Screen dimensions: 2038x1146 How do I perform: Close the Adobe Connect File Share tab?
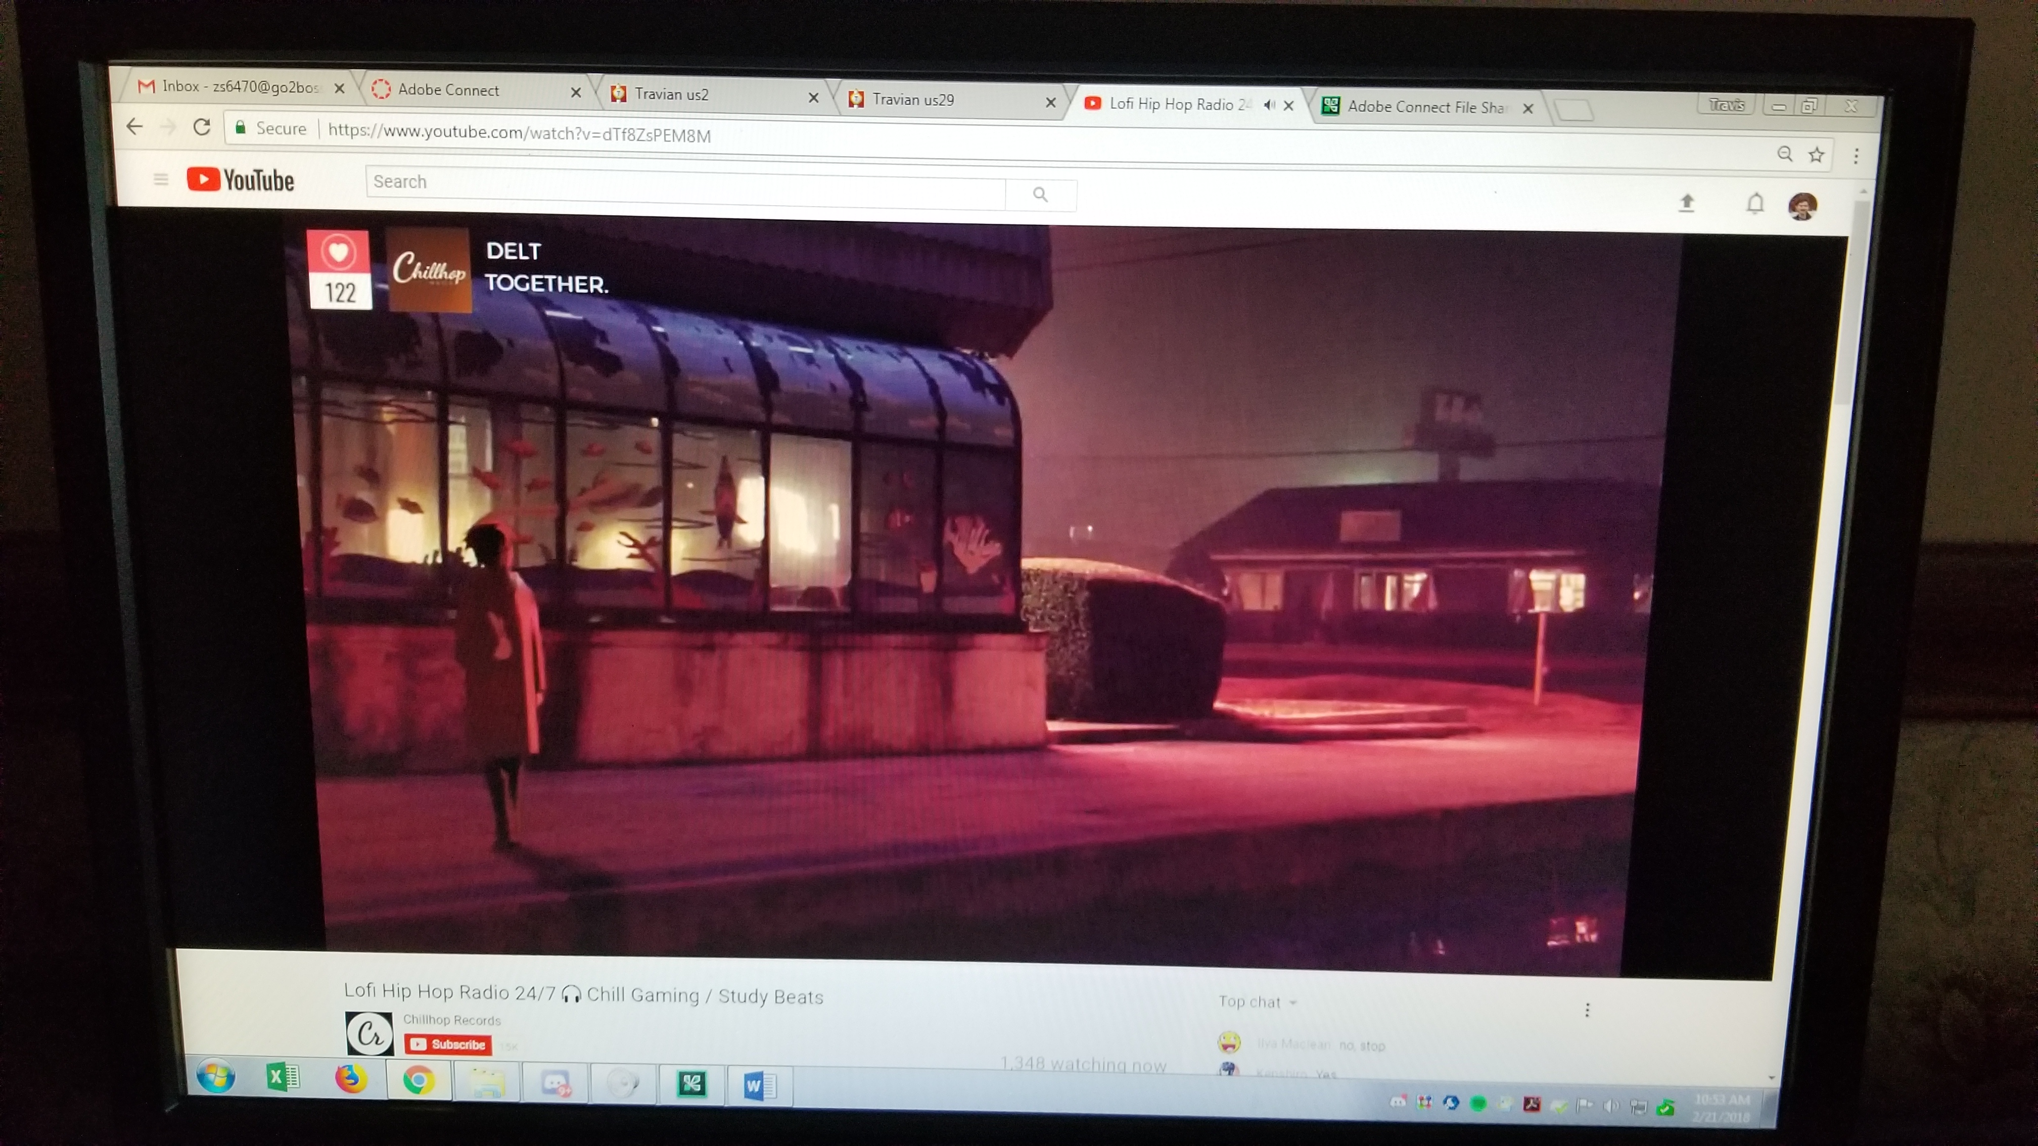tap(1527, 108)
